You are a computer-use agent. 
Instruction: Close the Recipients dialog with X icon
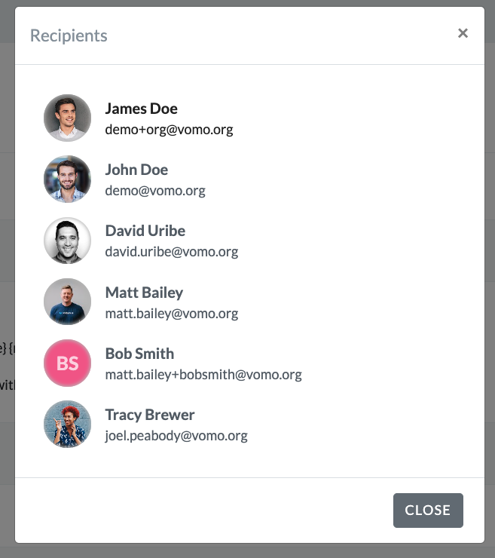click(463, 33)
